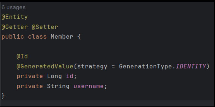Click the 'public' keyword
Viewport: 215px width, 107px height.
[x=13, y=37]
